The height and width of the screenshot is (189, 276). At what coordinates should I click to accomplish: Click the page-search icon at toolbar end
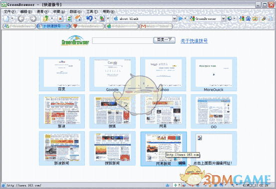point(271,18)
